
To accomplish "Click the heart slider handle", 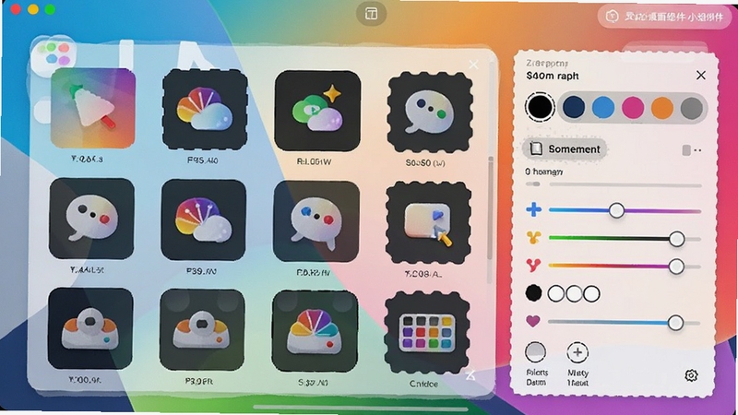I will click(x=675, y=323).
